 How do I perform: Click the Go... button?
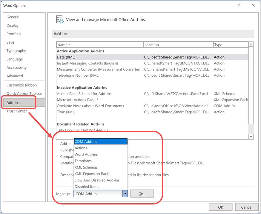point(142,194)
